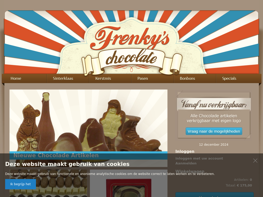Open the Sinterklaas menu item
263x197 pixels.
pyautogui.click(x=63, y=78)
